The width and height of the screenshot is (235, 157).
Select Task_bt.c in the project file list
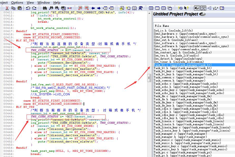pyautogui.click(x=194, y=65)
